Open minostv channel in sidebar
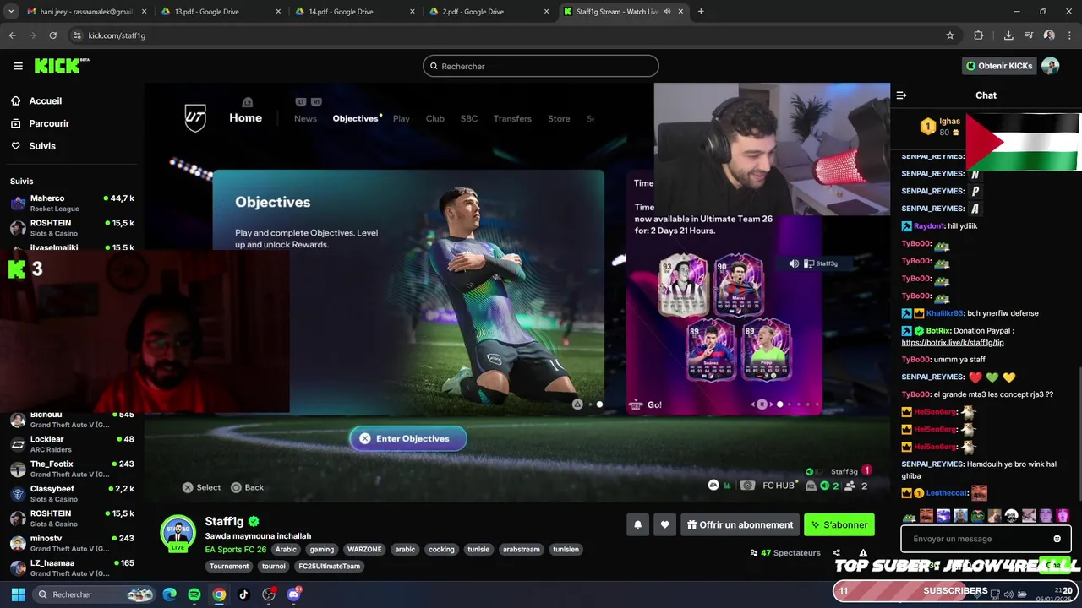The height and width of the screenshot is (608, 1082). (x=72, y=543)
